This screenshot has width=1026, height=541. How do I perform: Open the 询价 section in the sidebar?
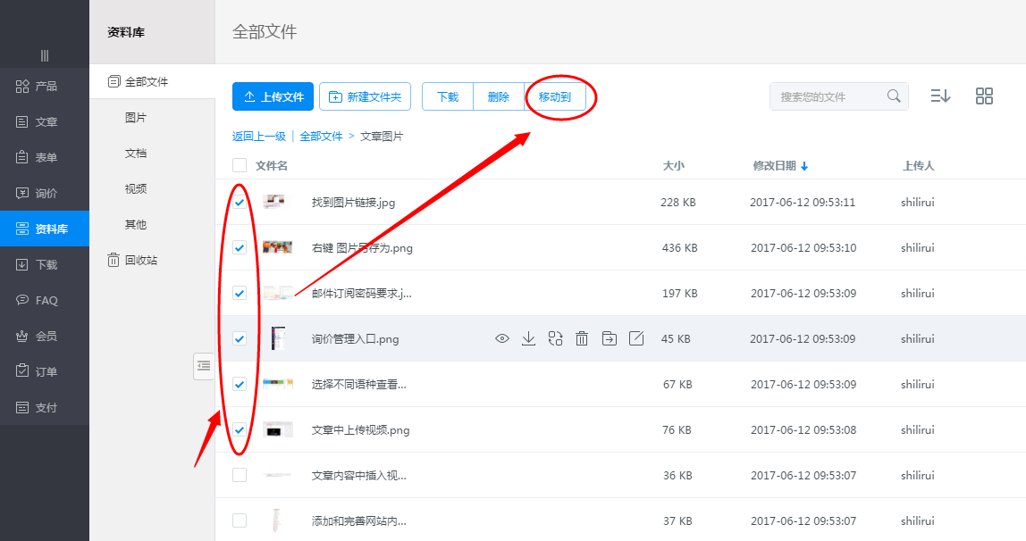pos(45,193)
